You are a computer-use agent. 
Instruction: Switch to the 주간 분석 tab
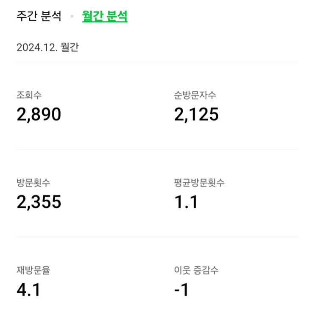pyautogui.click(x=39, y=17)
